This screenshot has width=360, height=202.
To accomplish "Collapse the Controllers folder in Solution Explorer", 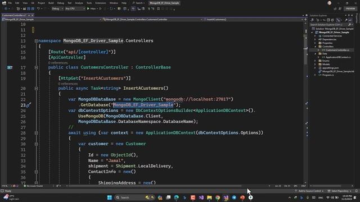I will (x=315, y=47).
